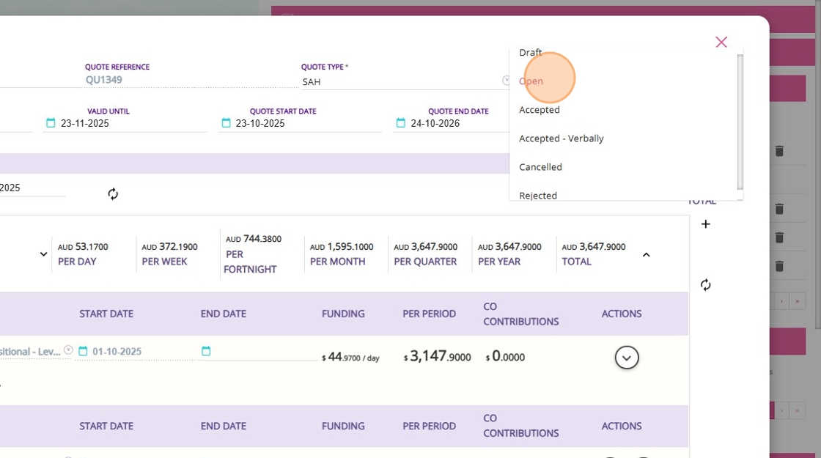This screenshot has width=821, height=458.
Task: Choose Rejected status option
Action: 538,195
